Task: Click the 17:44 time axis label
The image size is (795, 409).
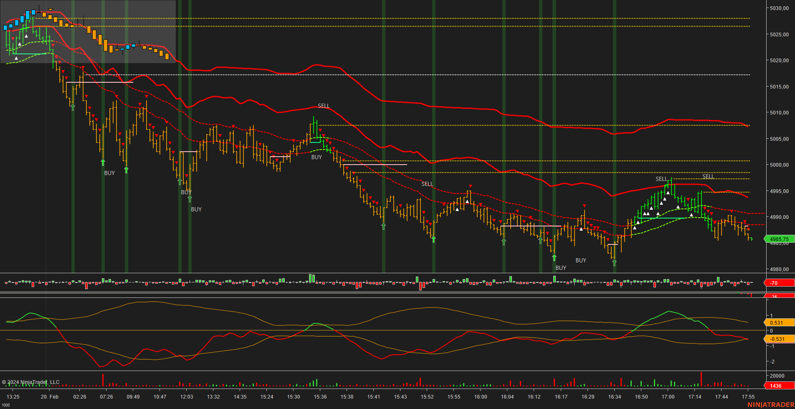Action: [x=722, y=397]
